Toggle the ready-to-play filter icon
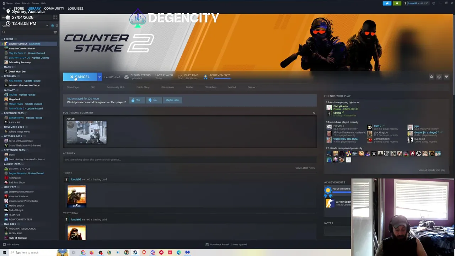This screenshot has height=256, width=455. tap(56, 26)
